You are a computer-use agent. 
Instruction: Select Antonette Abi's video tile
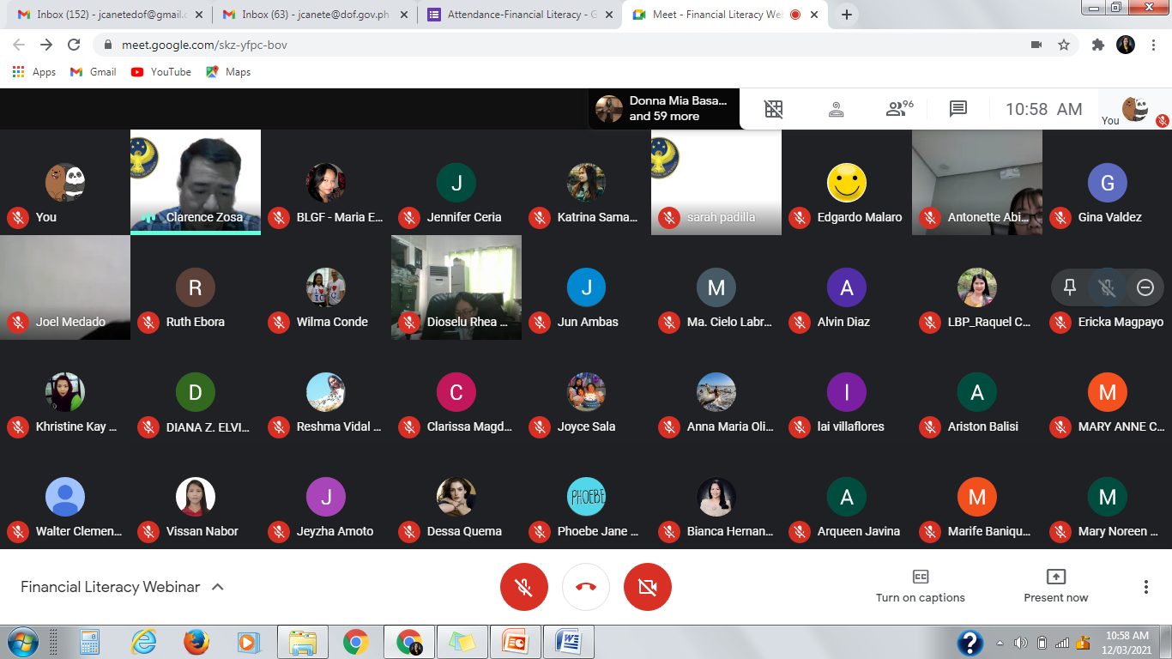point(977,182)
